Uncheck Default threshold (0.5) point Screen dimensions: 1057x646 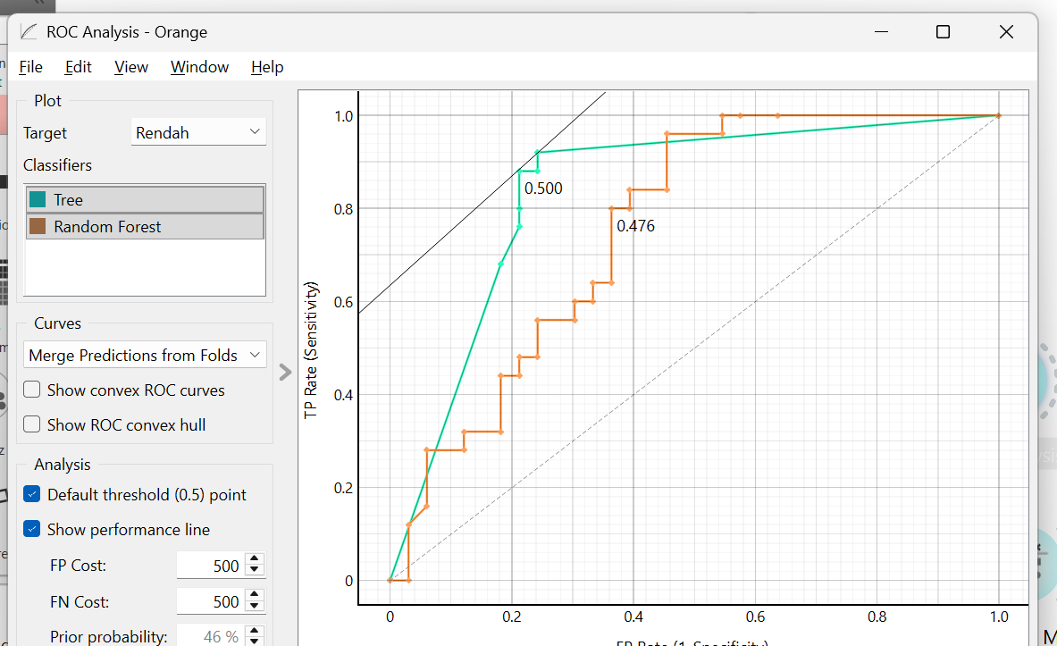coord(31,494)
